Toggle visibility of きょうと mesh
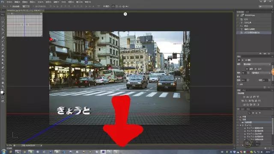This screenshot has height=154, width=274. pyautogui.click(x=238, y=125)
